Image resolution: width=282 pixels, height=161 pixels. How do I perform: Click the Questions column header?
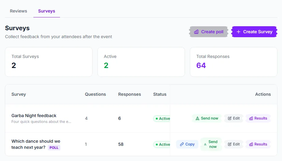pos(95,94)
